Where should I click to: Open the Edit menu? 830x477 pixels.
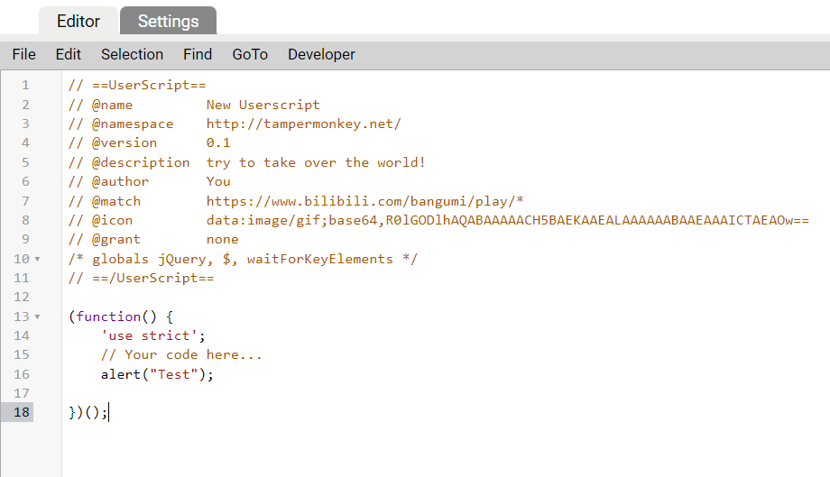(x=69, y=54)
